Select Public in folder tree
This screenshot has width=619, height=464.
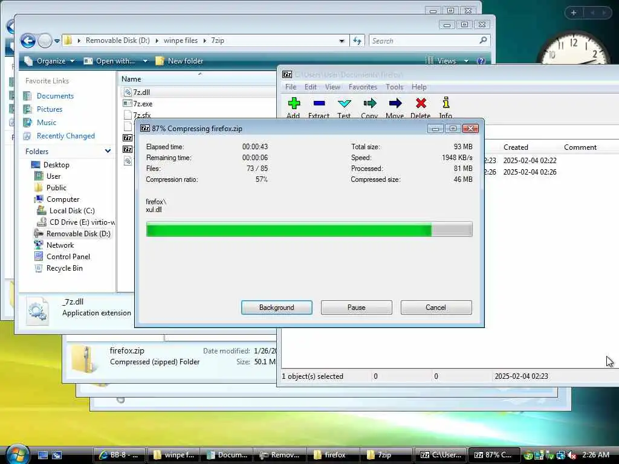pyautogui.click(x=56, y=188)
